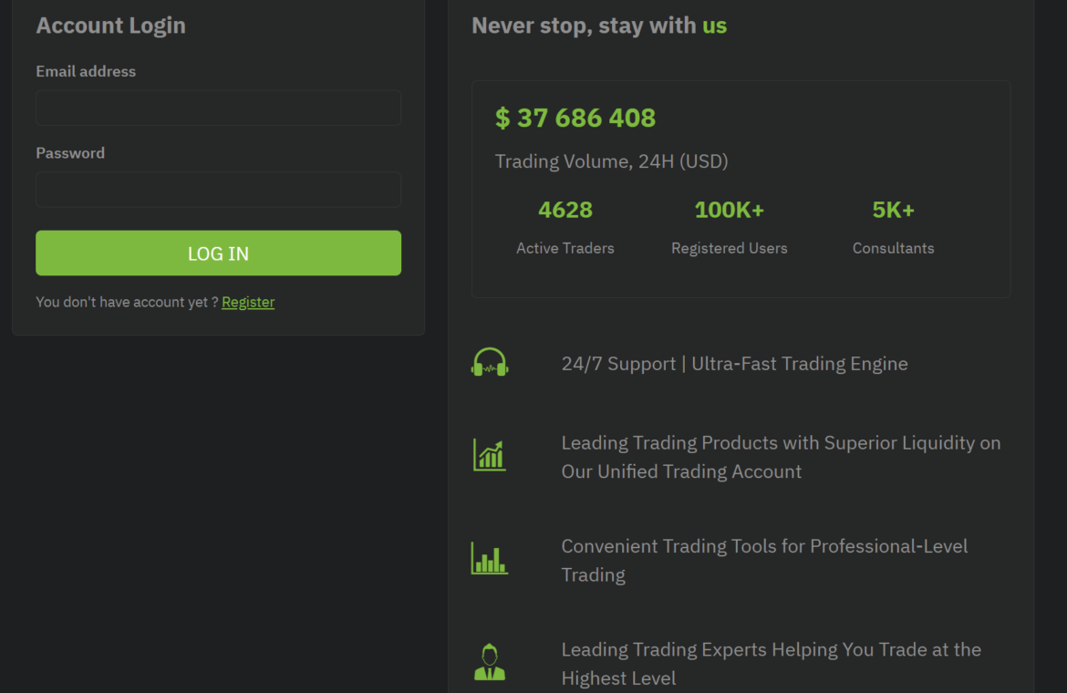Click the Trading Volume, 24H (USD) label
This screenshot has height=693, width=1067.
pos(611,161)
